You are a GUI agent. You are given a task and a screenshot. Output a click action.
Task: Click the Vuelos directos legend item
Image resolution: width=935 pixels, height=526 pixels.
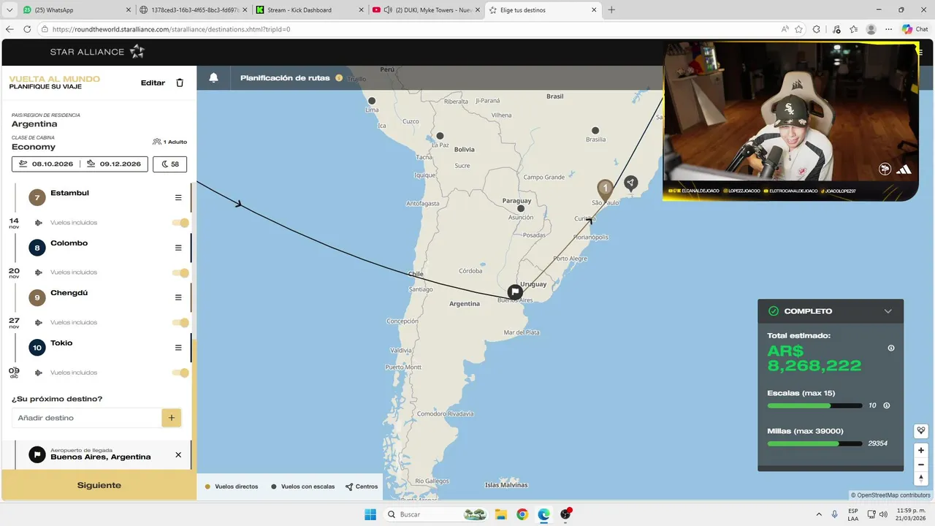coord(232,487)
